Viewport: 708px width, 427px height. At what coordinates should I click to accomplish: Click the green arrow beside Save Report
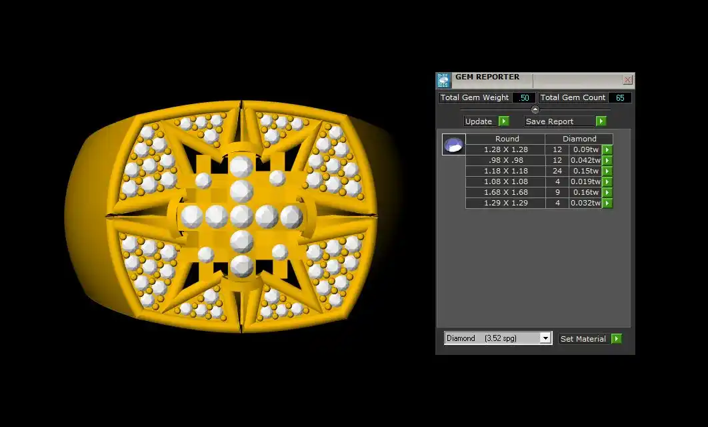click(x=601, y=121)
